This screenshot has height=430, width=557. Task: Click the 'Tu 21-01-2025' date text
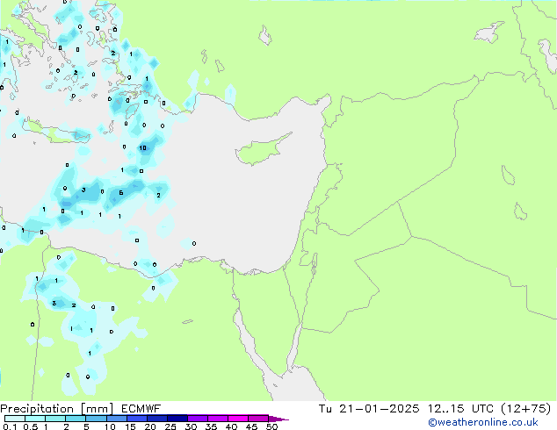(369, 409)
